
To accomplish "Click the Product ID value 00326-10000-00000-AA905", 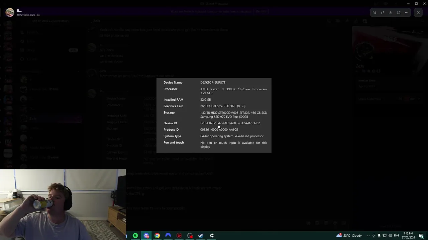I will click(219, 130).
